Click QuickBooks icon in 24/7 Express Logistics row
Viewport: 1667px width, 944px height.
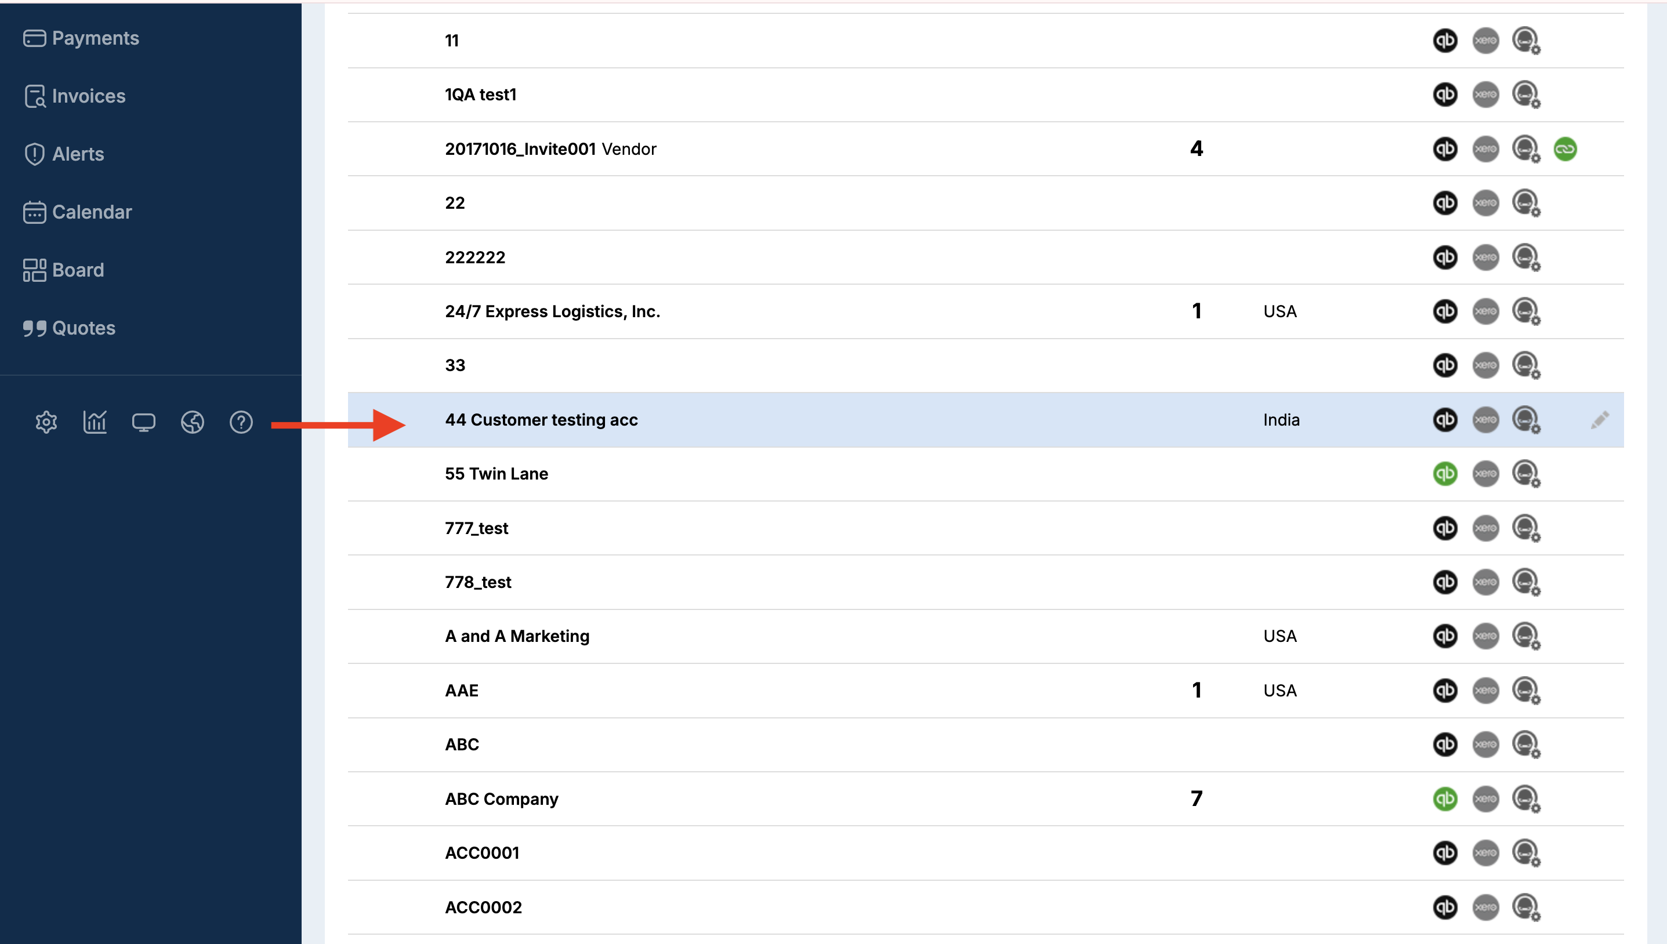click(x=1445, y=311)
